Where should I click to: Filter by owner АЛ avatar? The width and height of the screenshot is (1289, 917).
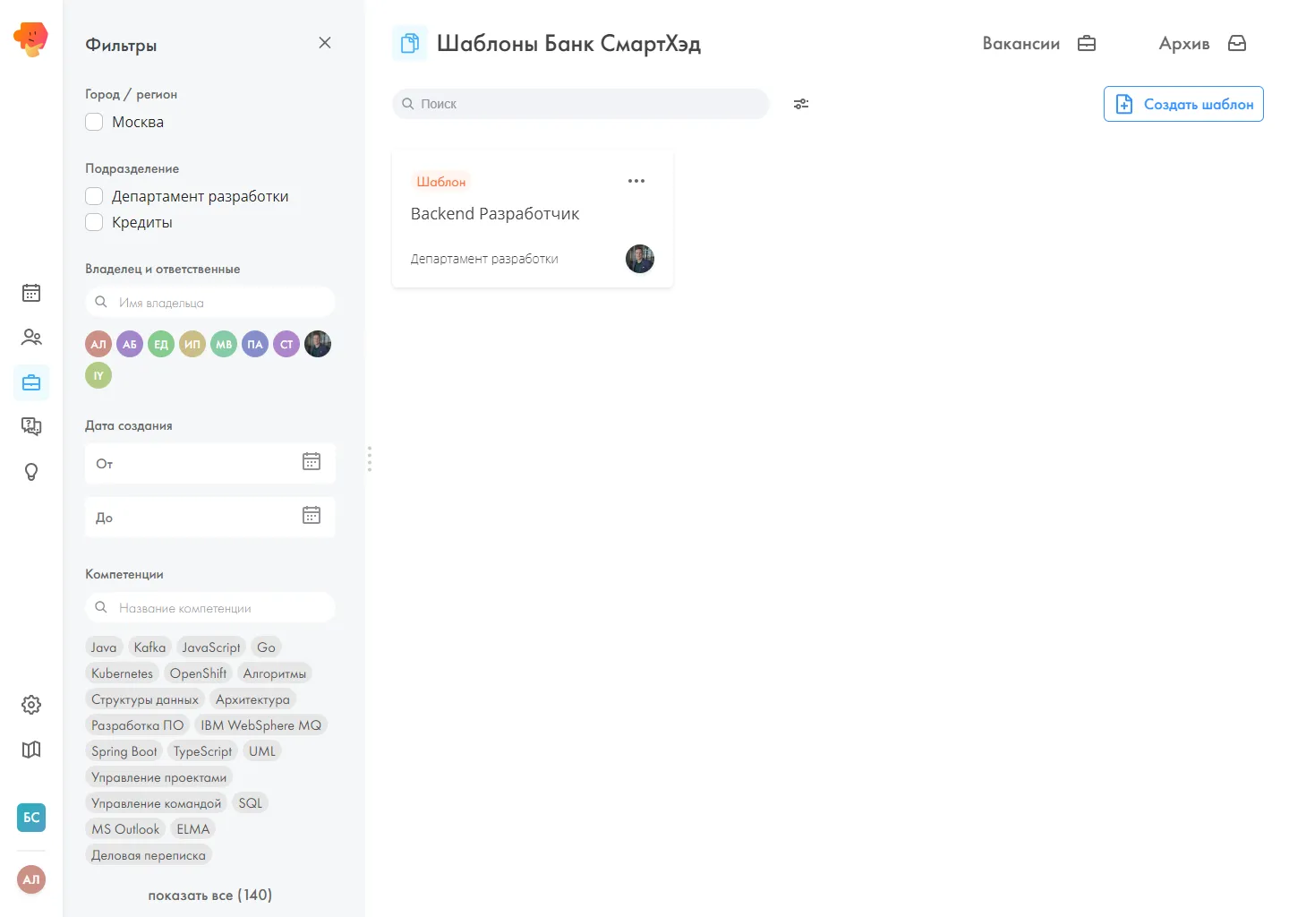(98, 344)
